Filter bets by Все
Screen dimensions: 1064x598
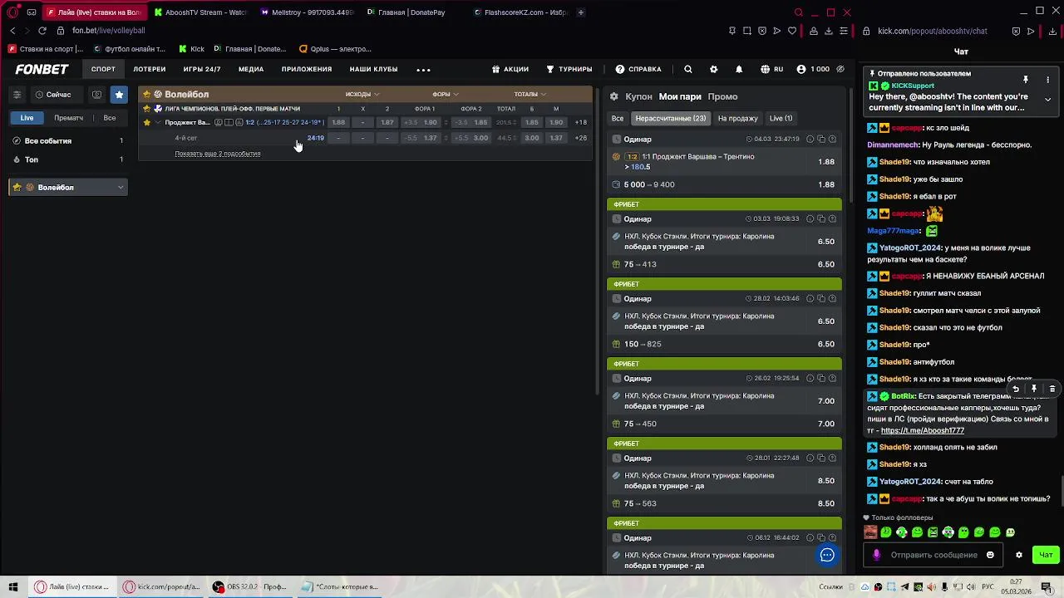(x=618, y=119)
